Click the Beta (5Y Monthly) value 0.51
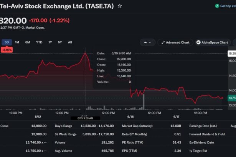 point(178,134)
